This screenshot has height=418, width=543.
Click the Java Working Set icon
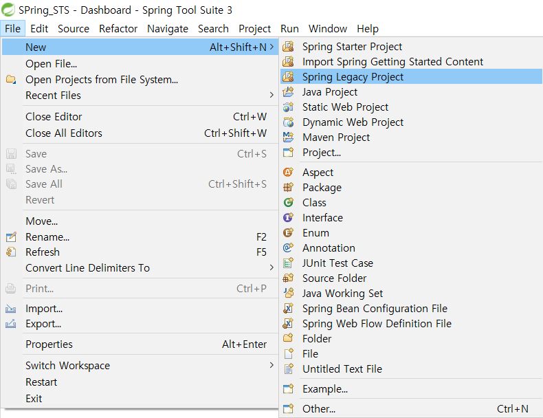click(288, 293)
